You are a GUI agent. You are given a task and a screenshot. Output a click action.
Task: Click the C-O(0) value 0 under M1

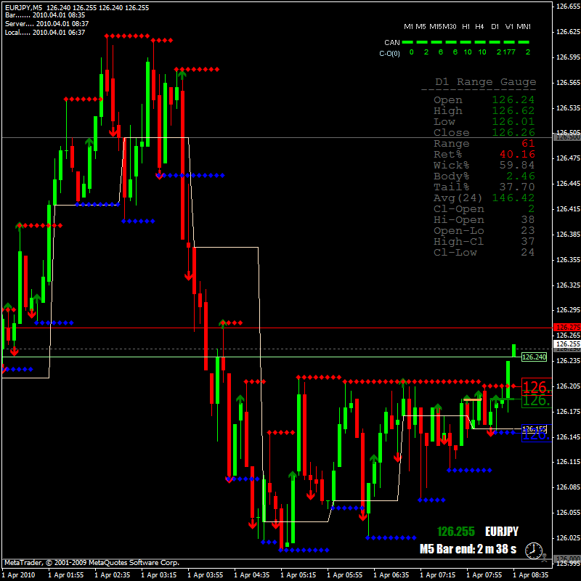[x=411, y=52]
